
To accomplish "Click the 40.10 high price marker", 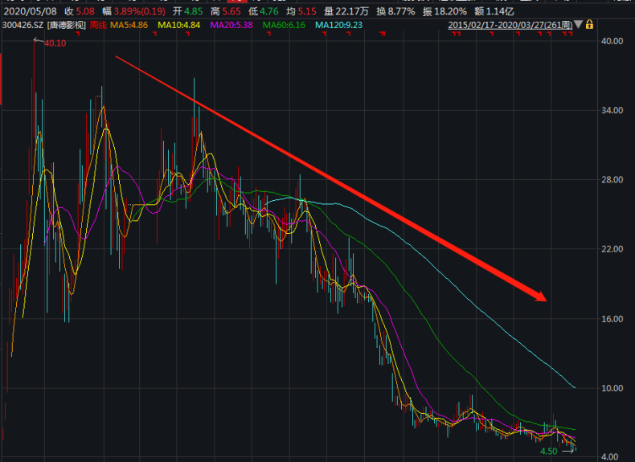I will (55, 44).
